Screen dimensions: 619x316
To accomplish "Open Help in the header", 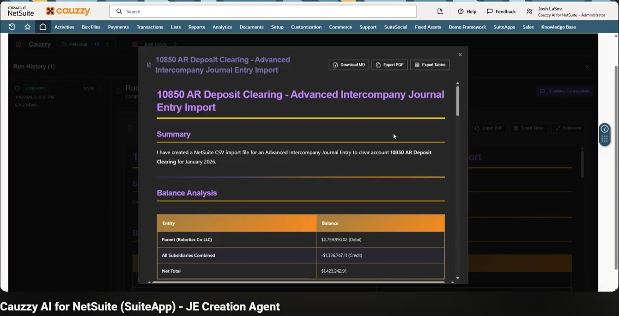I will tap(467, 11).
